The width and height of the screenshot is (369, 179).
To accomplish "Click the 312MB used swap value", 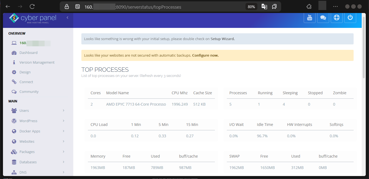I will 298,168.
